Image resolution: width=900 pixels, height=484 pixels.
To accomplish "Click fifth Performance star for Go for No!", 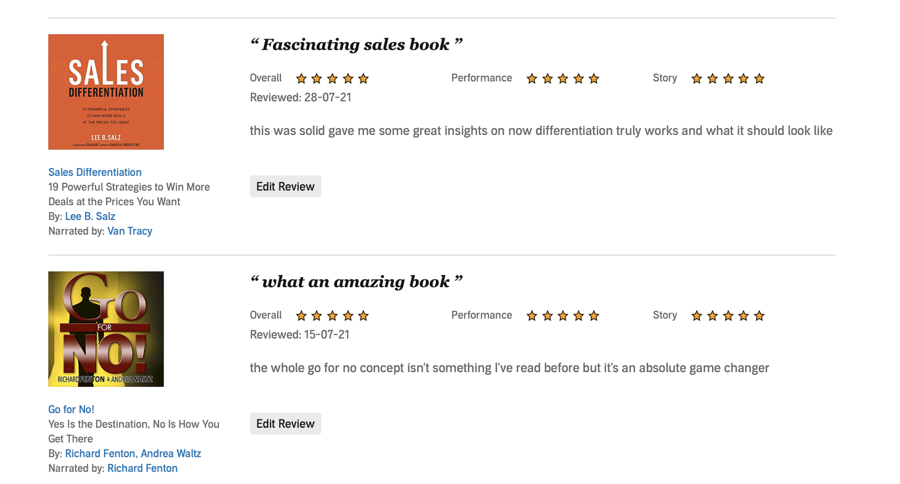I will click(594, 316).
